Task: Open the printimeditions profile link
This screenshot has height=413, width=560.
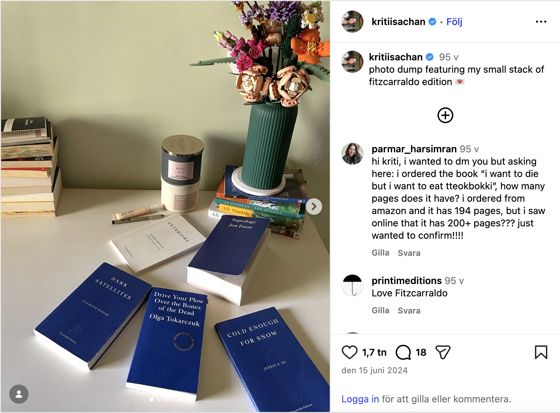Action: (407, 281)
